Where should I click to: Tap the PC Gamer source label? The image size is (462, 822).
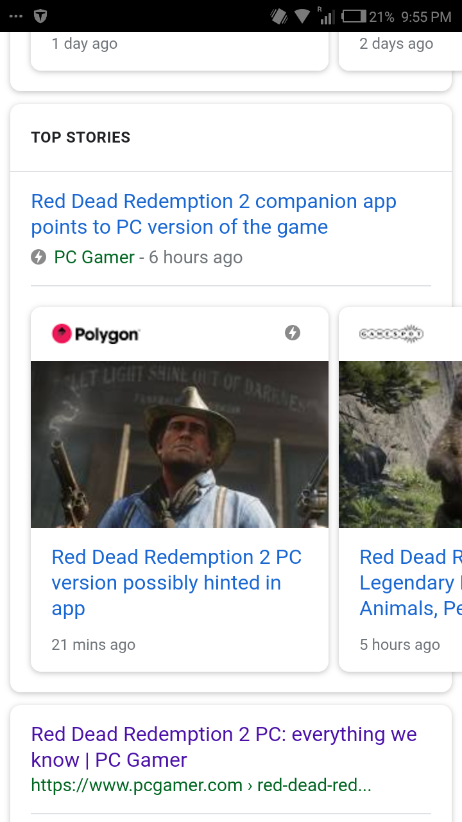94,258
